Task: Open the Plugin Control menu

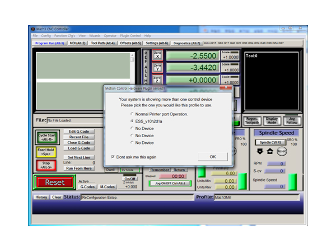Action: [x=130, y=35]
